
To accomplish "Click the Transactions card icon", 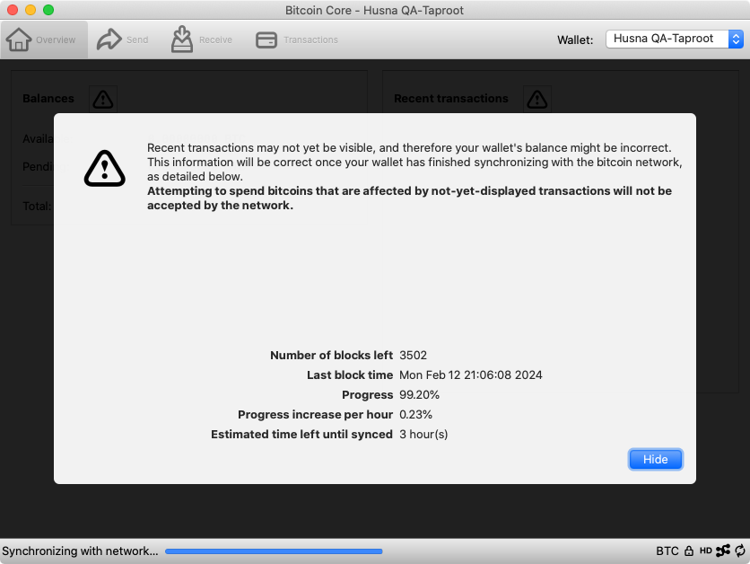I will [266, 40].
